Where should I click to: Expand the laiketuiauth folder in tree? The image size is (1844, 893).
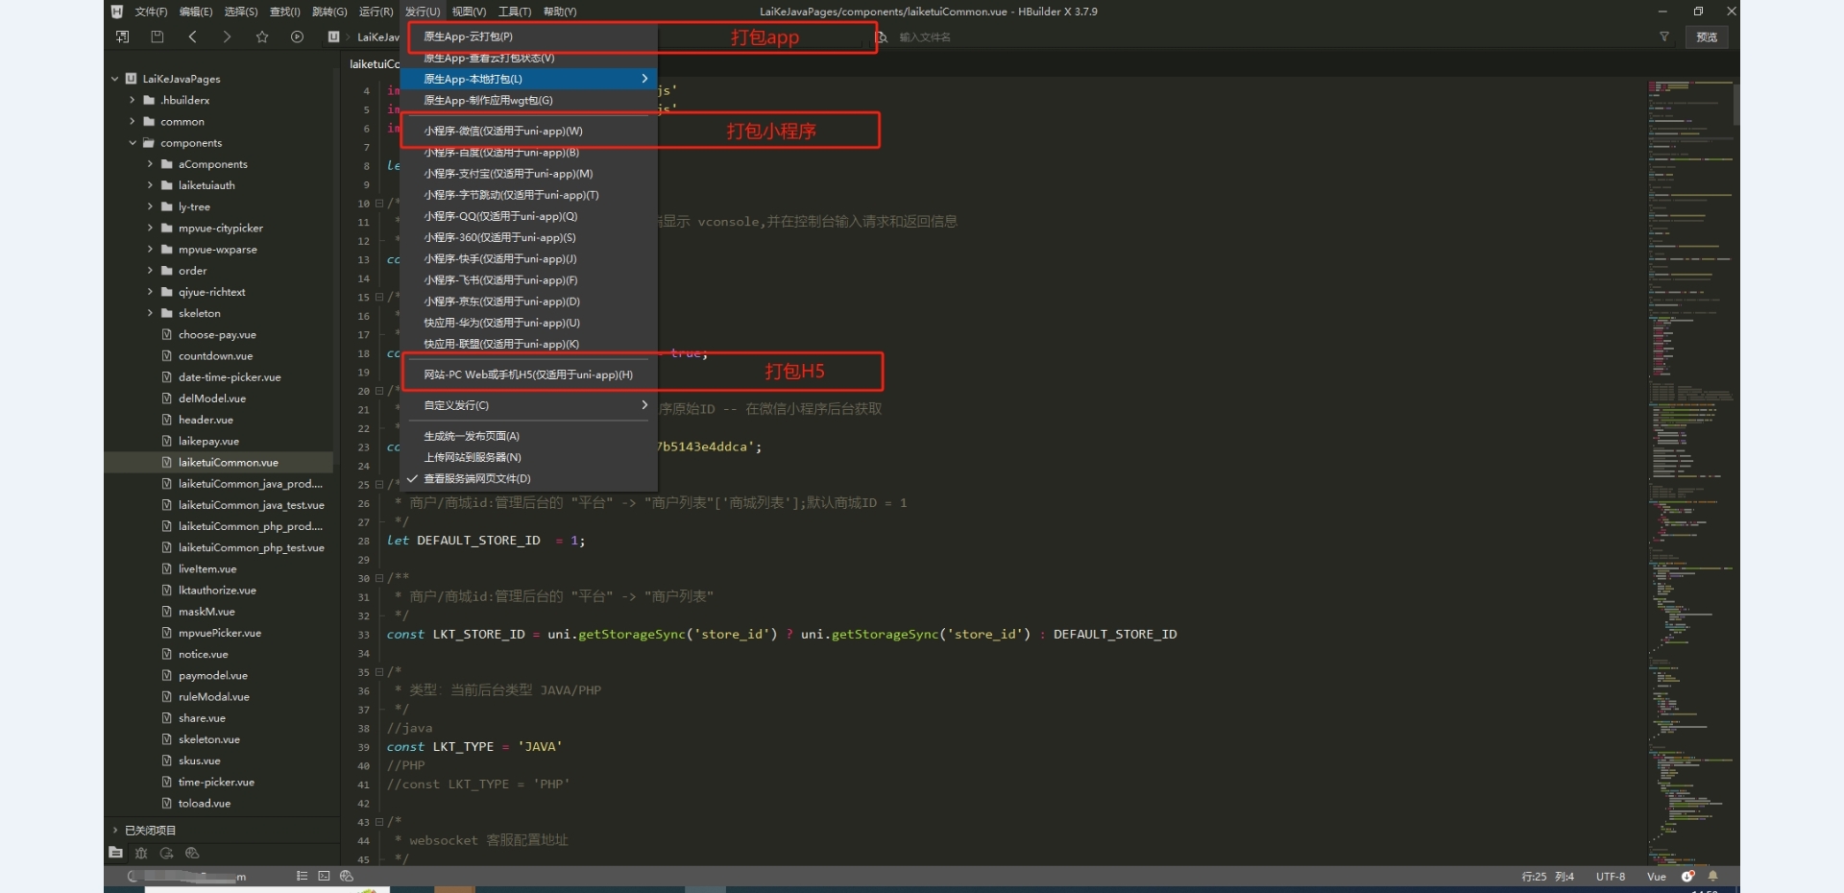[x=151, y=185]
